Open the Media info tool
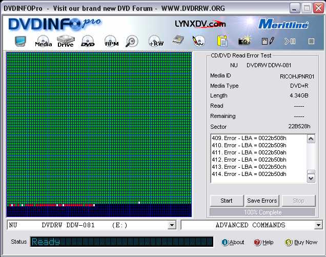Image resolution: width=326 pixels, height=257 pixels. coord(43,41)
